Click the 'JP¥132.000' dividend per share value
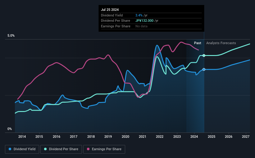This screenshot has height=158, width=255. tap(144, 21)
